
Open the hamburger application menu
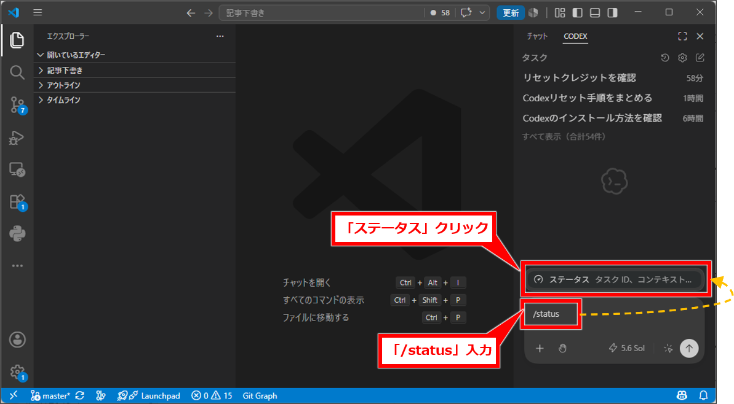coord(38,13)
